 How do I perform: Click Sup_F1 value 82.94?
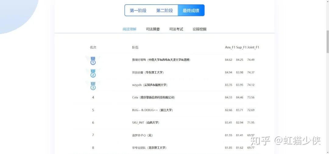(x=240, y=123)
